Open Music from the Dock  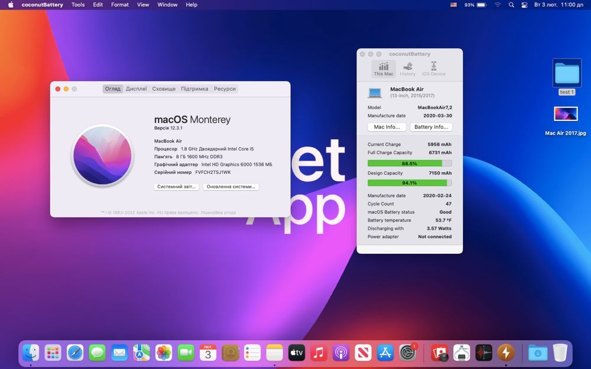click(319, 353)
